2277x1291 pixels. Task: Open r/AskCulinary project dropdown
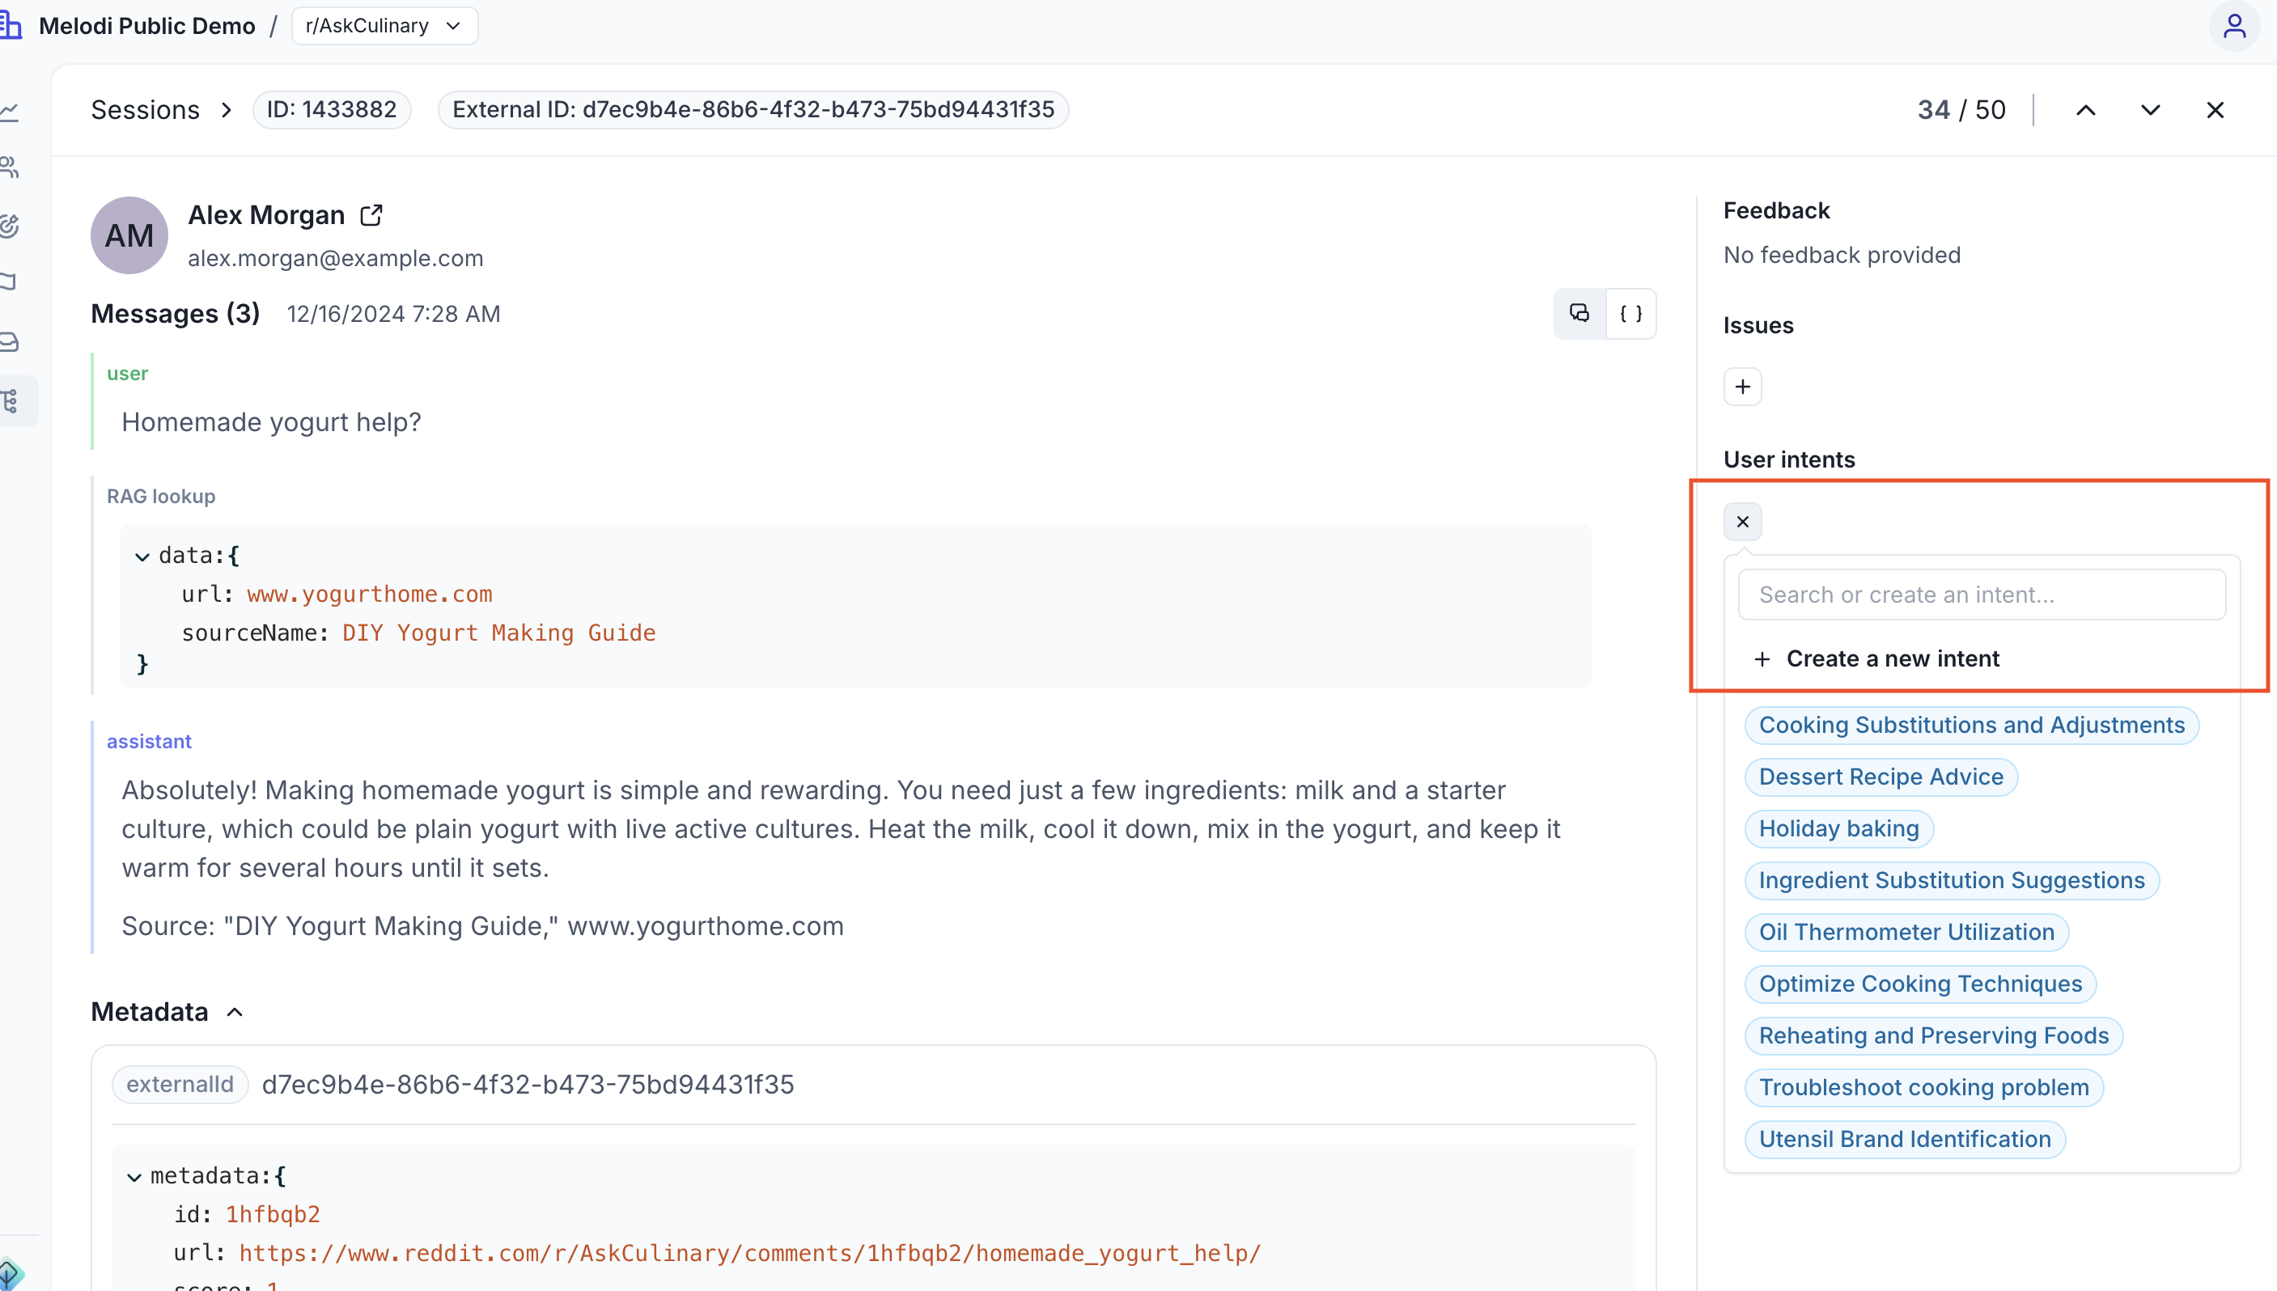point(384,26)
